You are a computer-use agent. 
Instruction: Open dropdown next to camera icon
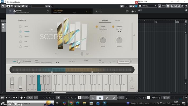coord(127,6)
